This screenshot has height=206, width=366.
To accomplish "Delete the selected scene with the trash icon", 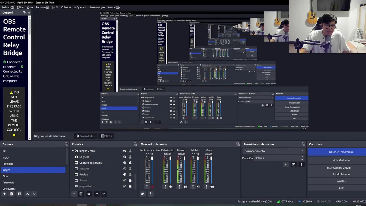I will (11, 194).
